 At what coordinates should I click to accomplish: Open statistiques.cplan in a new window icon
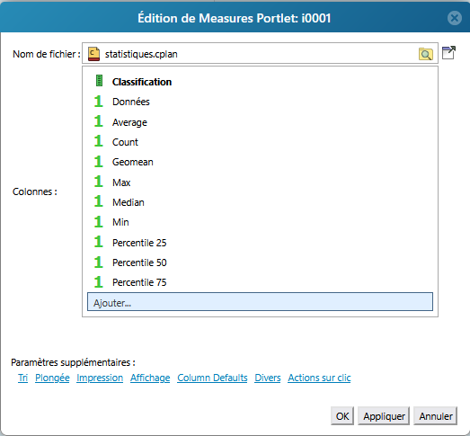[448, 53]
